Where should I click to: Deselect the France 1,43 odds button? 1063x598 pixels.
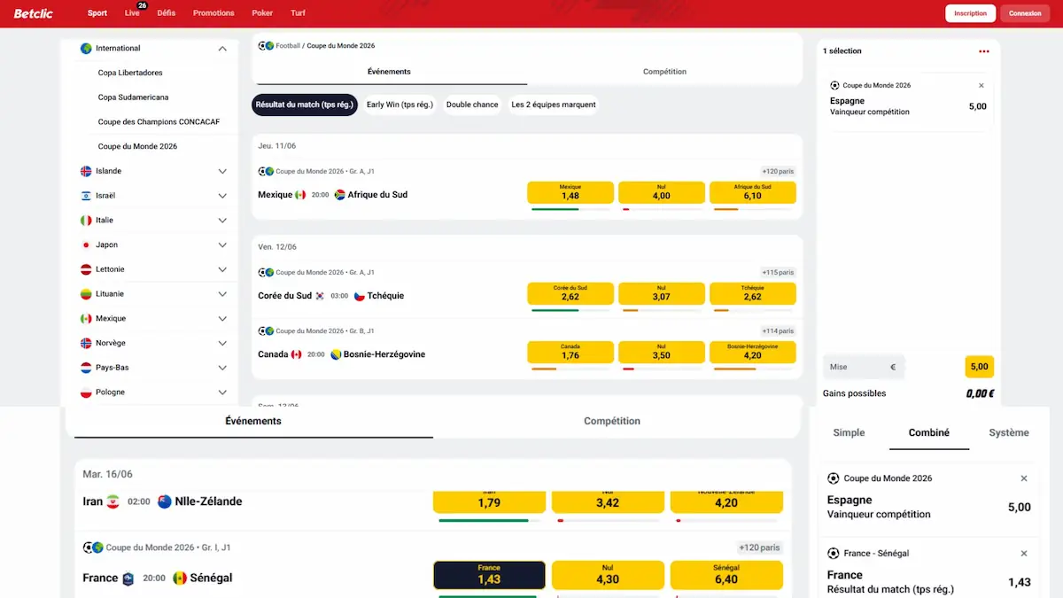tap(489, 575)
